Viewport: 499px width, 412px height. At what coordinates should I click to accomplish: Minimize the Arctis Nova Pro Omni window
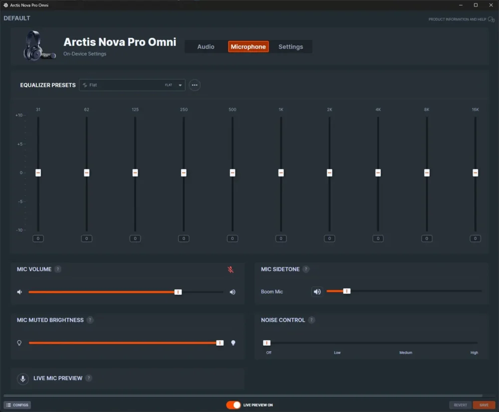(461, 5)
